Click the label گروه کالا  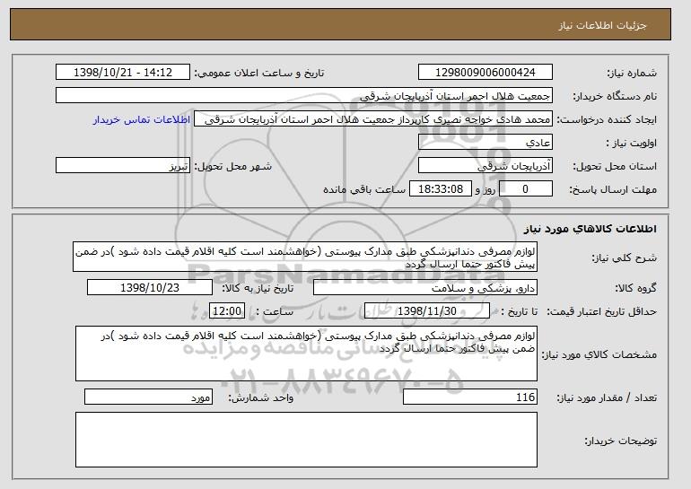pos(636,289)
